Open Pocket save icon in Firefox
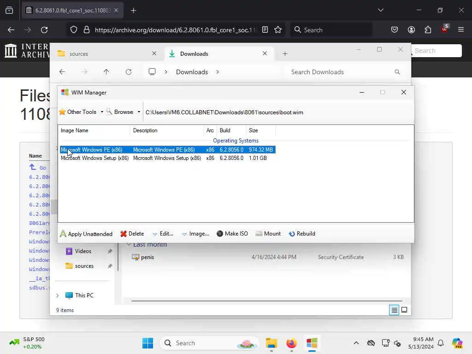This screenshot has height=354, width=472. [395, 30]
